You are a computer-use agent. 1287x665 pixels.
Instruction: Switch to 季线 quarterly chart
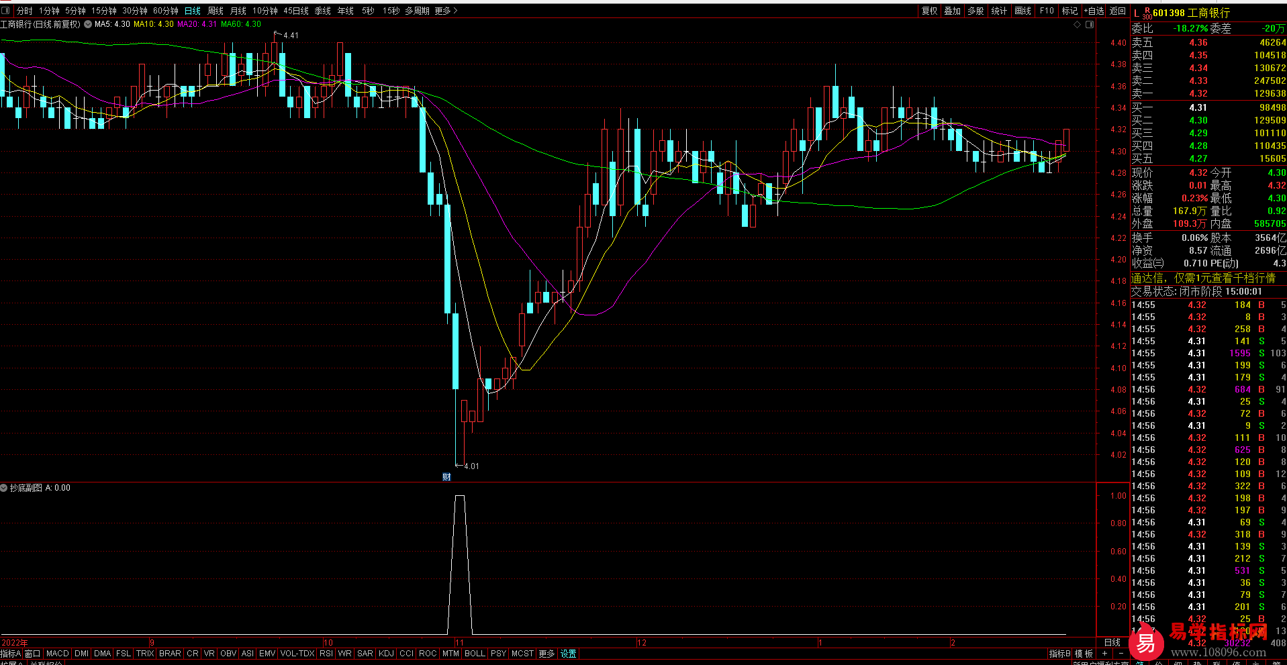(323, 11)
